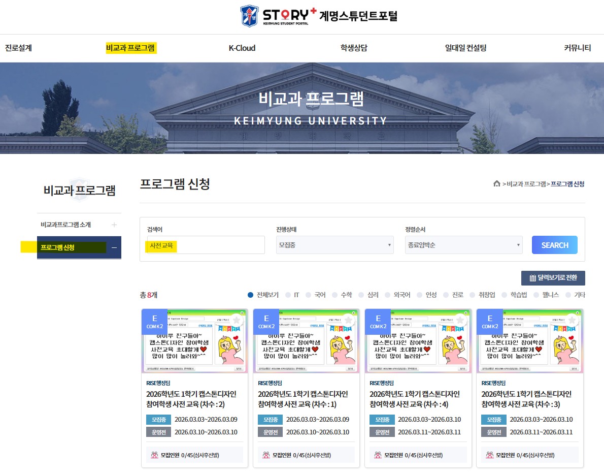Click the Keimyung STORY+ portal logo
604x473 pixels.
319,16
